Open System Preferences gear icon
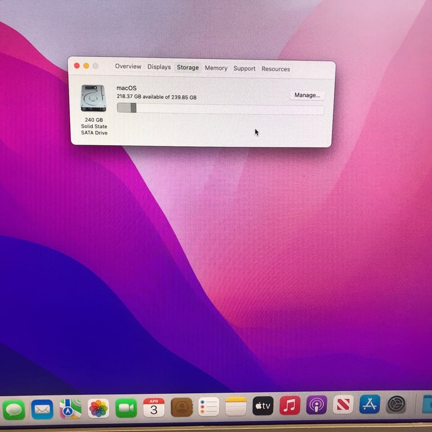 tap(396, 404)
